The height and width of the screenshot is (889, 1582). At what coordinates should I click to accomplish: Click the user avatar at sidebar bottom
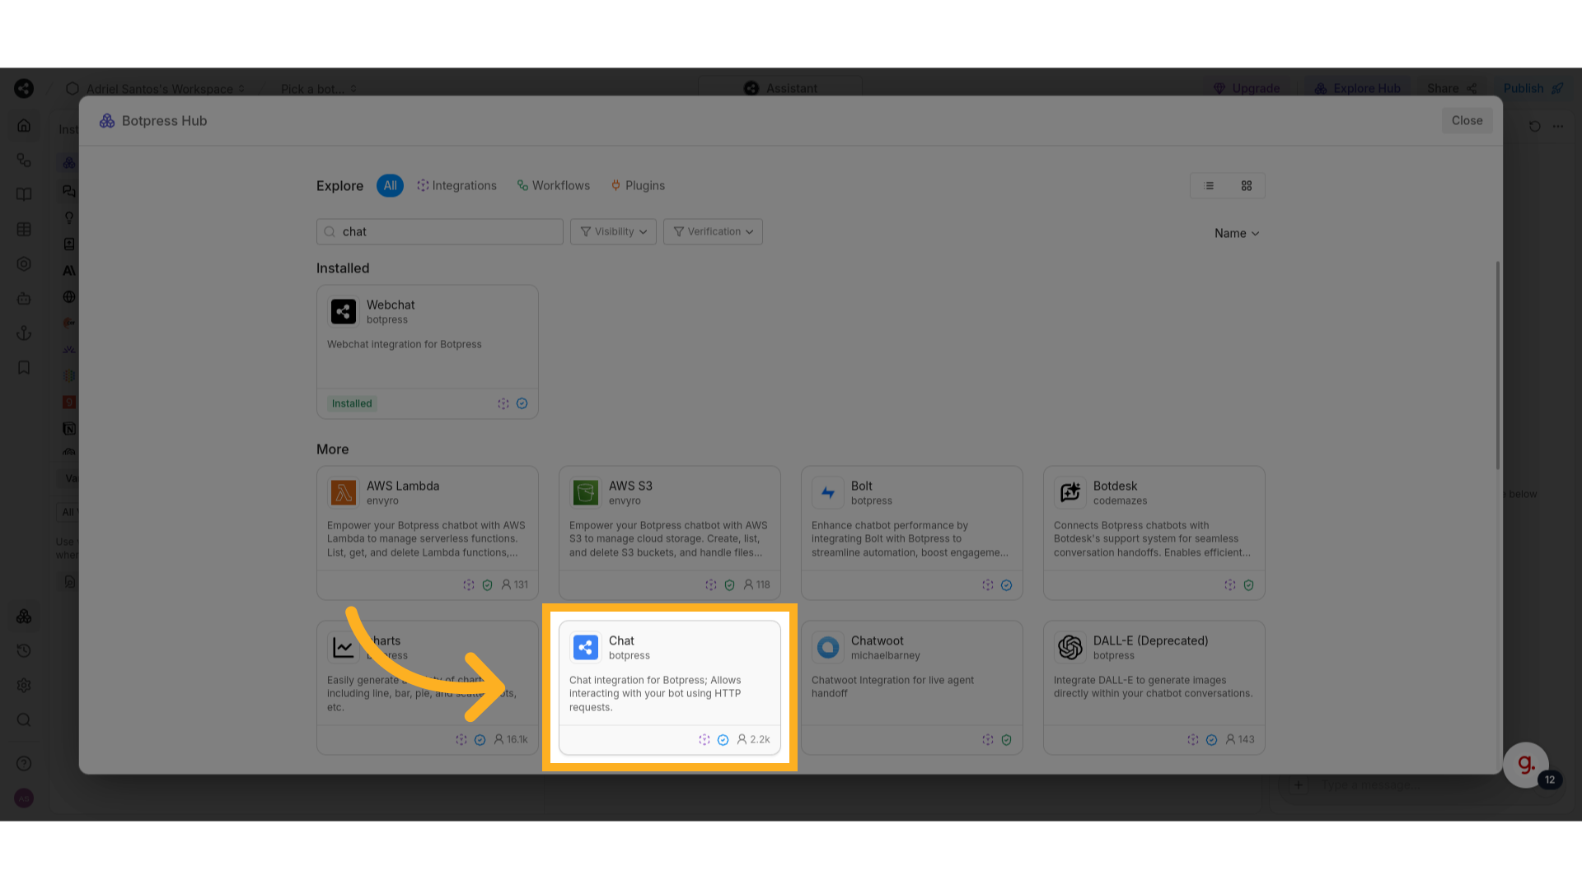[24, 798]
